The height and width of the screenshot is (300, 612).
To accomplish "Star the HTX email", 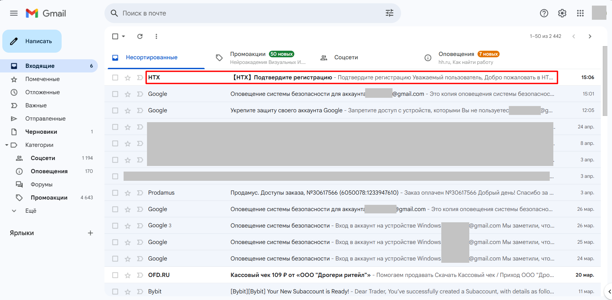I will [128, 78].
